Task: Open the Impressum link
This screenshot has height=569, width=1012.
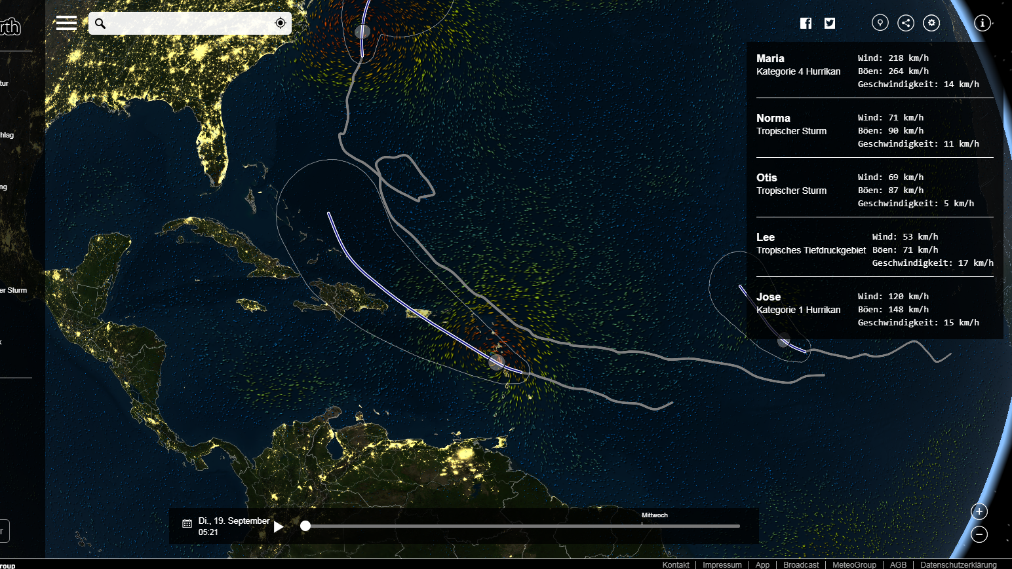Action: [722, 564]
